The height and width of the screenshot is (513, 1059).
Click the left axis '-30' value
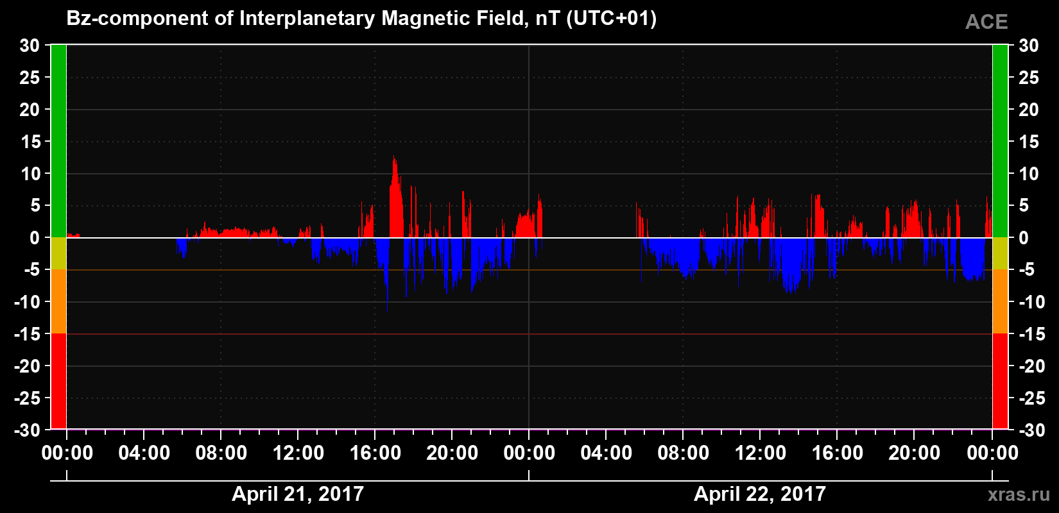(26, 430)
